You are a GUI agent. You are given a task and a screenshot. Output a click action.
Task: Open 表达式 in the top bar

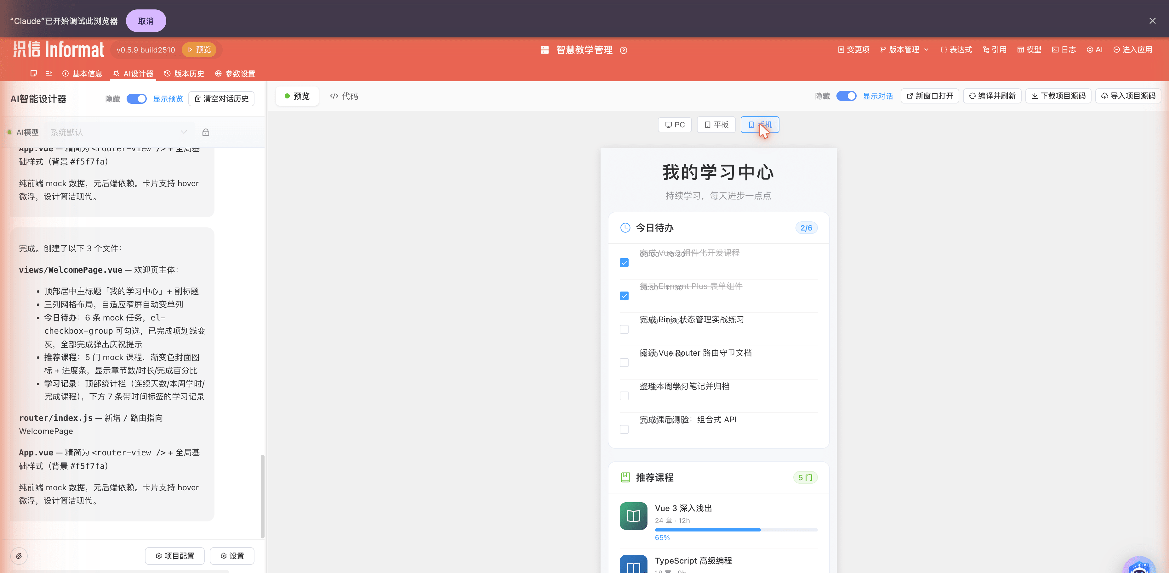pyautogui.click(x=956, y=50)
